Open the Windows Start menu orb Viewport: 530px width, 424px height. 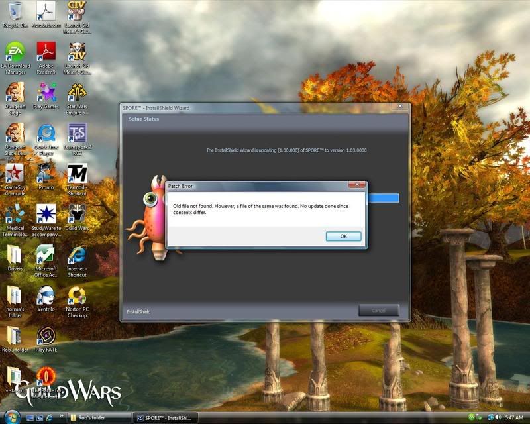12,417
